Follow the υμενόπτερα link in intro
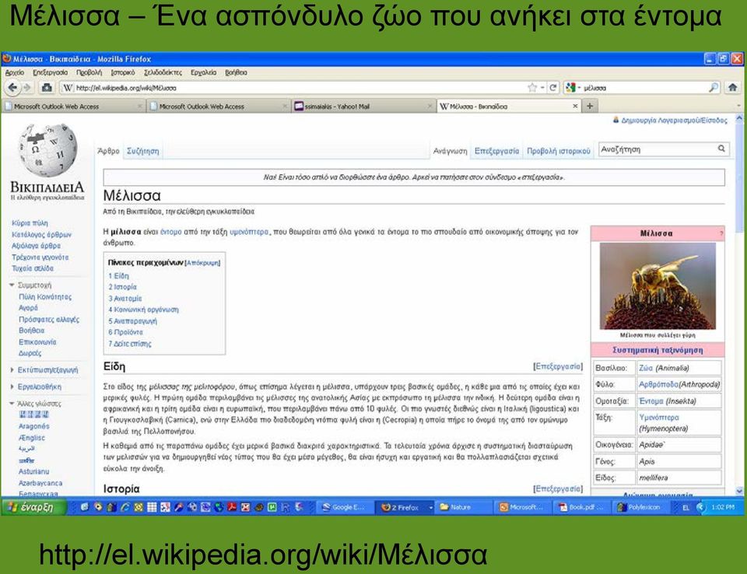The height and width of the screenshot is (574, 747). click(x=249, y=232)
